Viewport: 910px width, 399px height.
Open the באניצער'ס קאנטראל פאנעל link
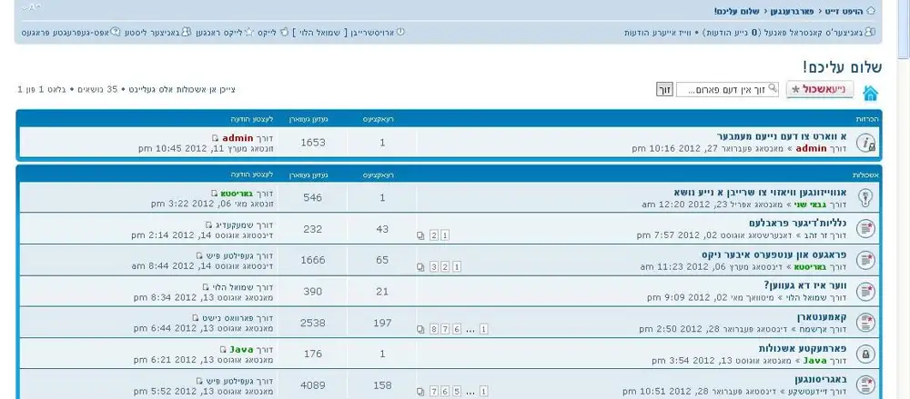click(813, 33)
